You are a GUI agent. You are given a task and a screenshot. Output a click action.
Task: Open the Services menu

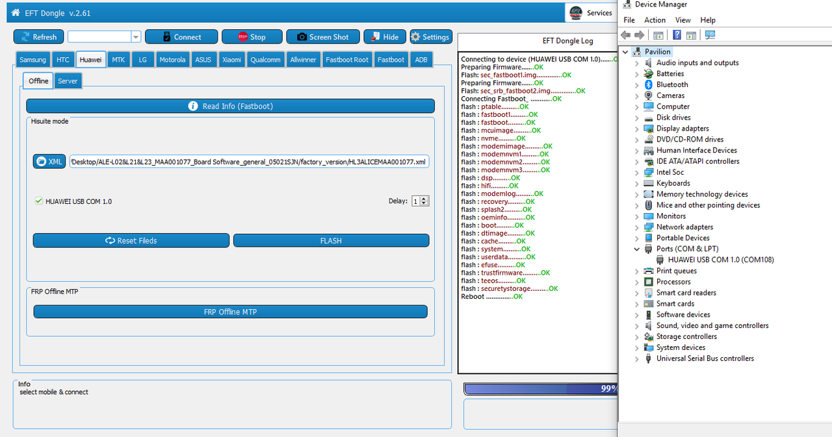point(590,12)
